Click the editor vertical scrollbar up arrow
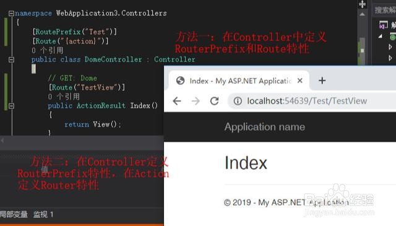 [362, 14]
